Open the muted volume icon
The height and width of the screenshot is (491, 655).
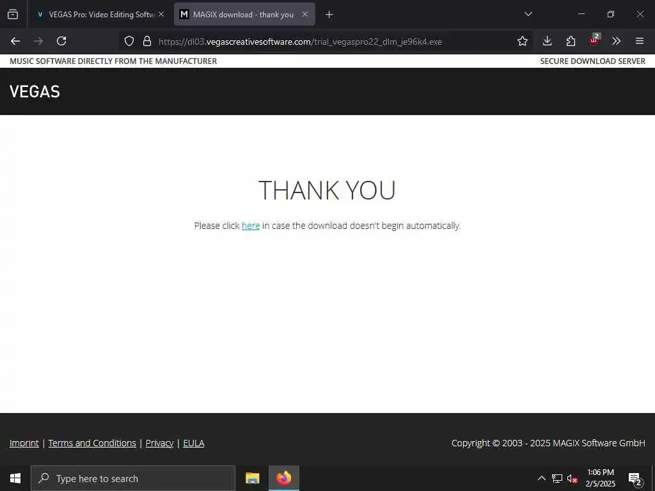click(572, 478)
